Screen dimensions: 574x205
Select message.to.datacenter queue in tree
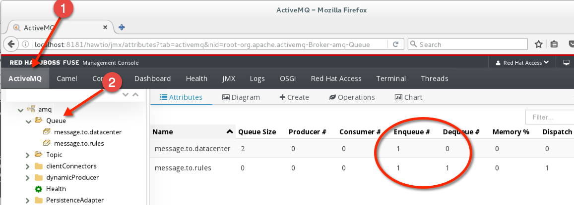click(x=87, y=132)
